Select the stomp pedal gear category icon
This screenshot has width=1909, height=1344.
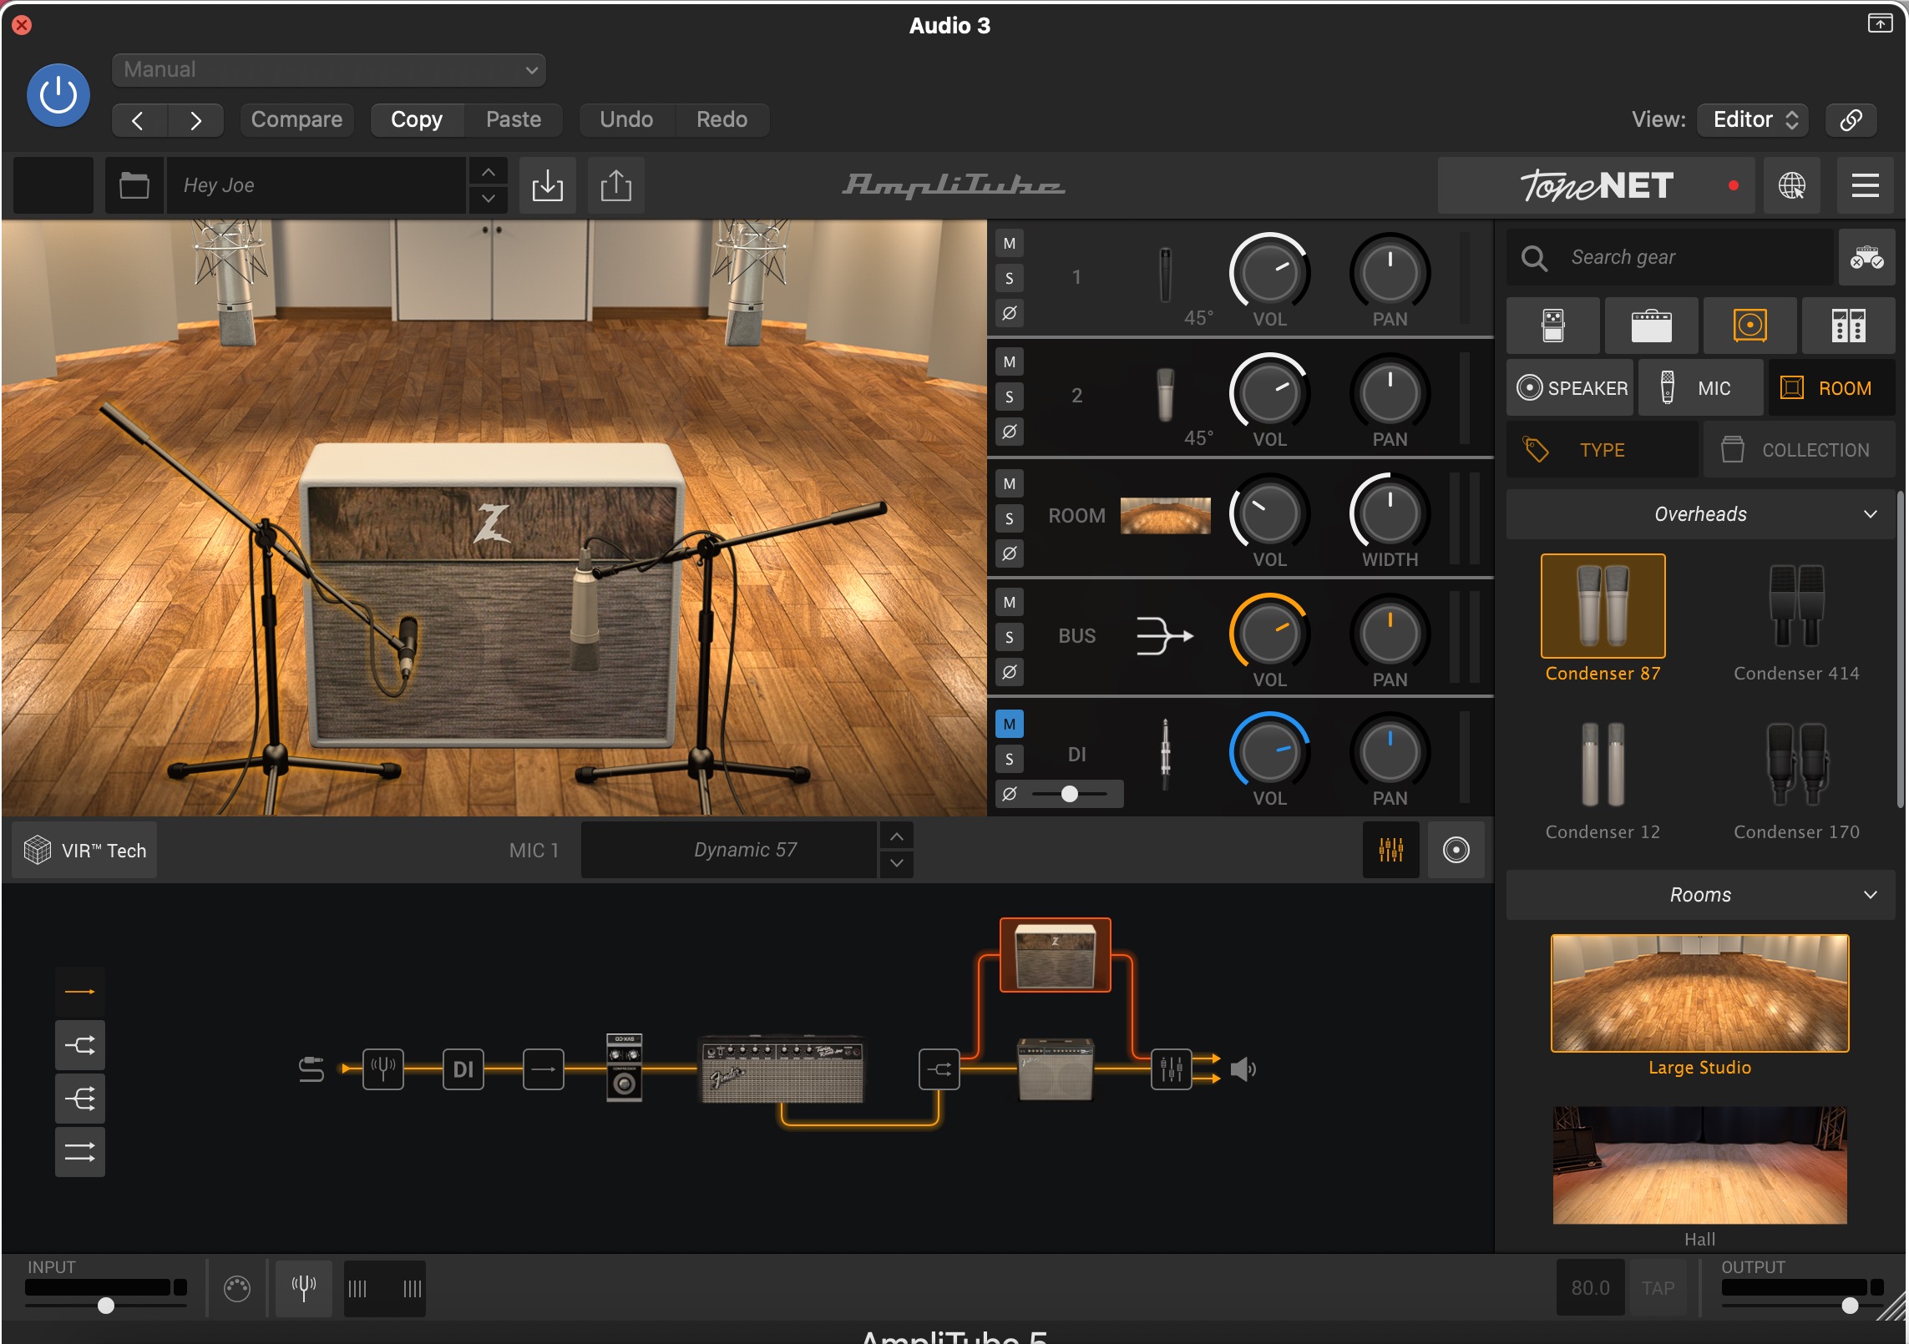click(x=1553, y=326)
